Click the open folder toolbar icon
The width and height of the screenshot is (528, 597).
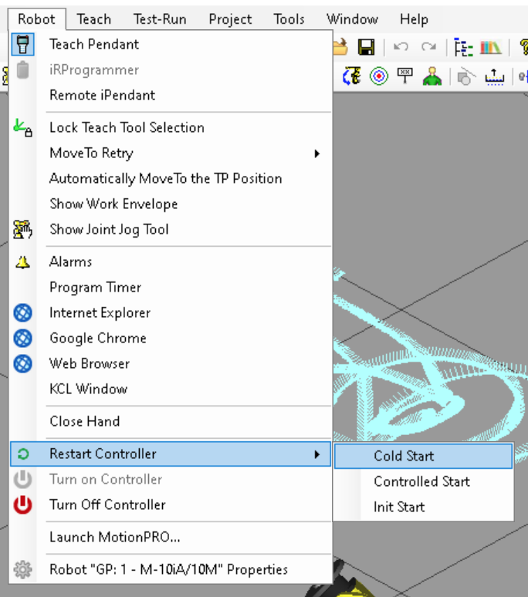click(340, 47)
